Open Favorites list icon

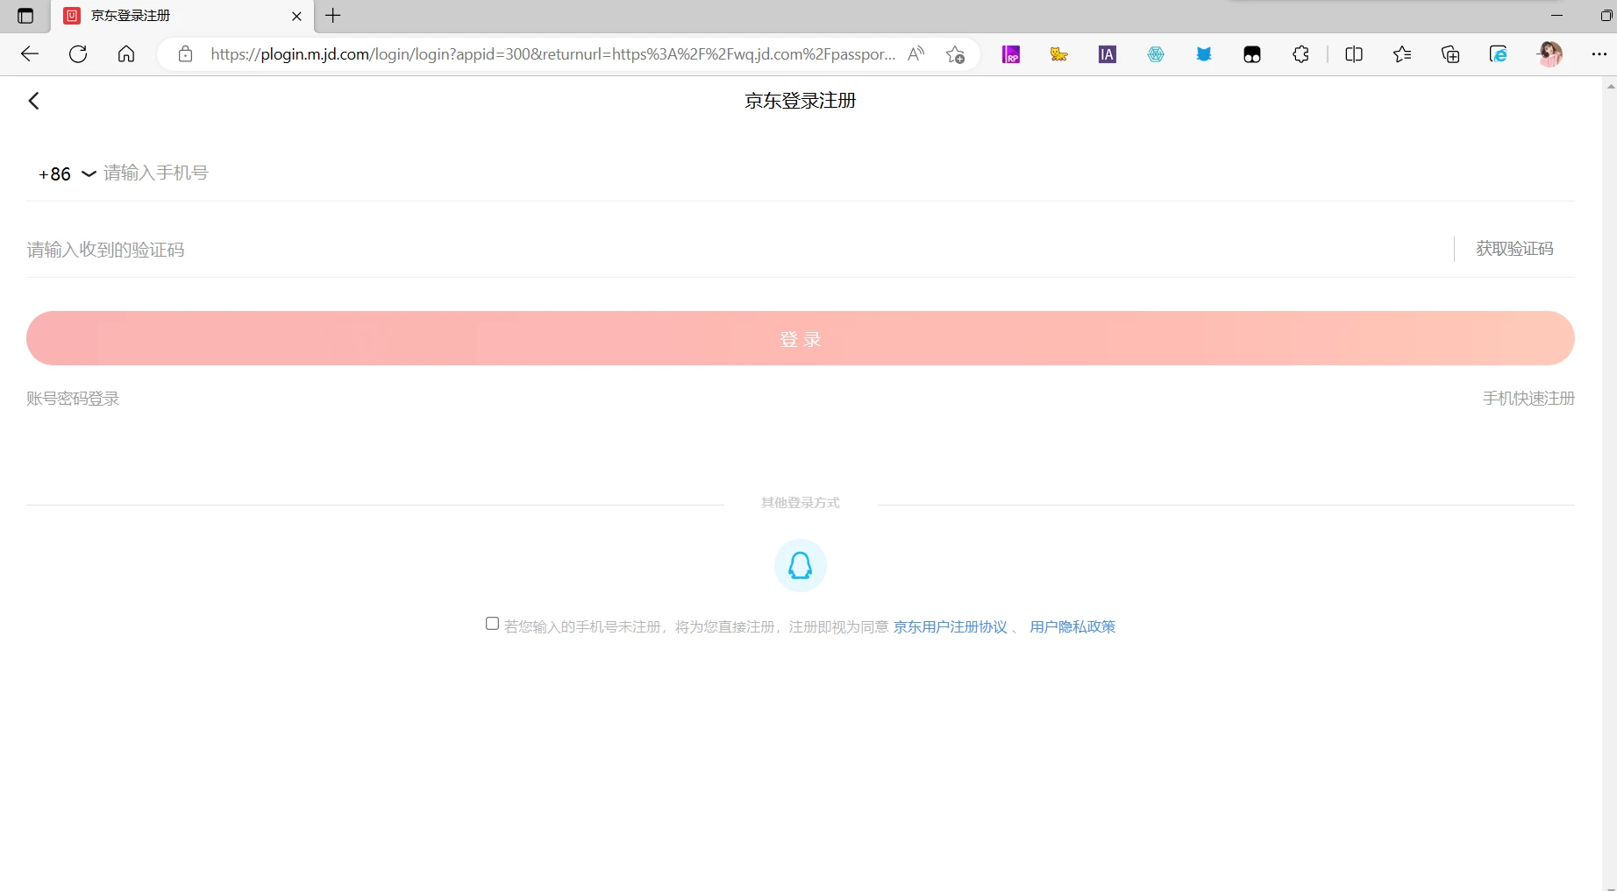(1402, 54)
